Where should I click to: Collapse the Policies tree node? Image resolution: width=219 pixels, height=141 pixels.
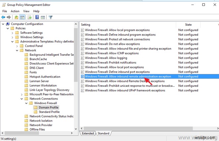pyautogui.click(x=8, y=28)
